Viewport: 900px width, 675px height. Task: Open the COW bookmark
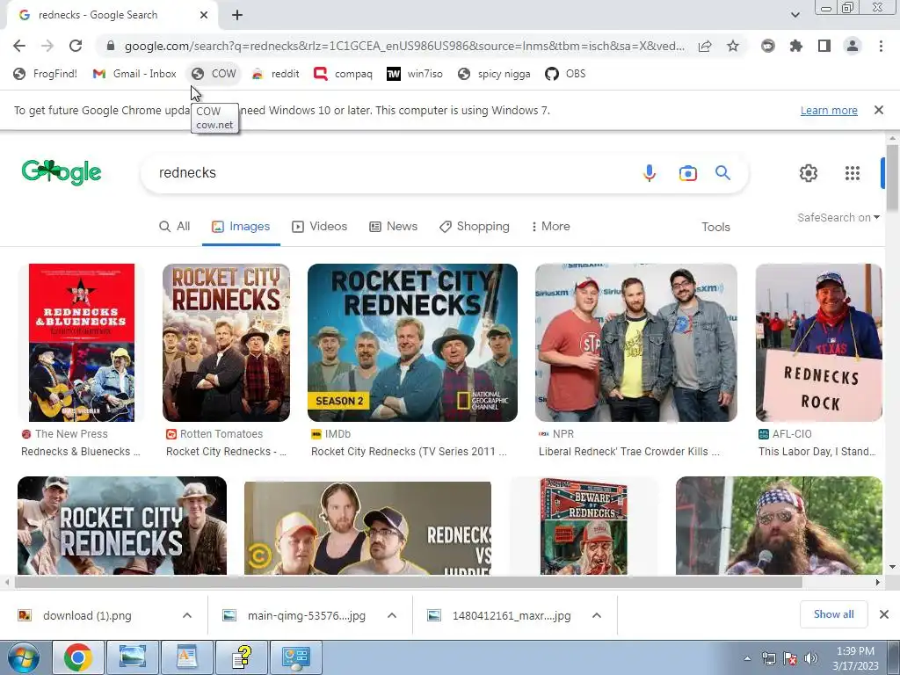point(214,74)
